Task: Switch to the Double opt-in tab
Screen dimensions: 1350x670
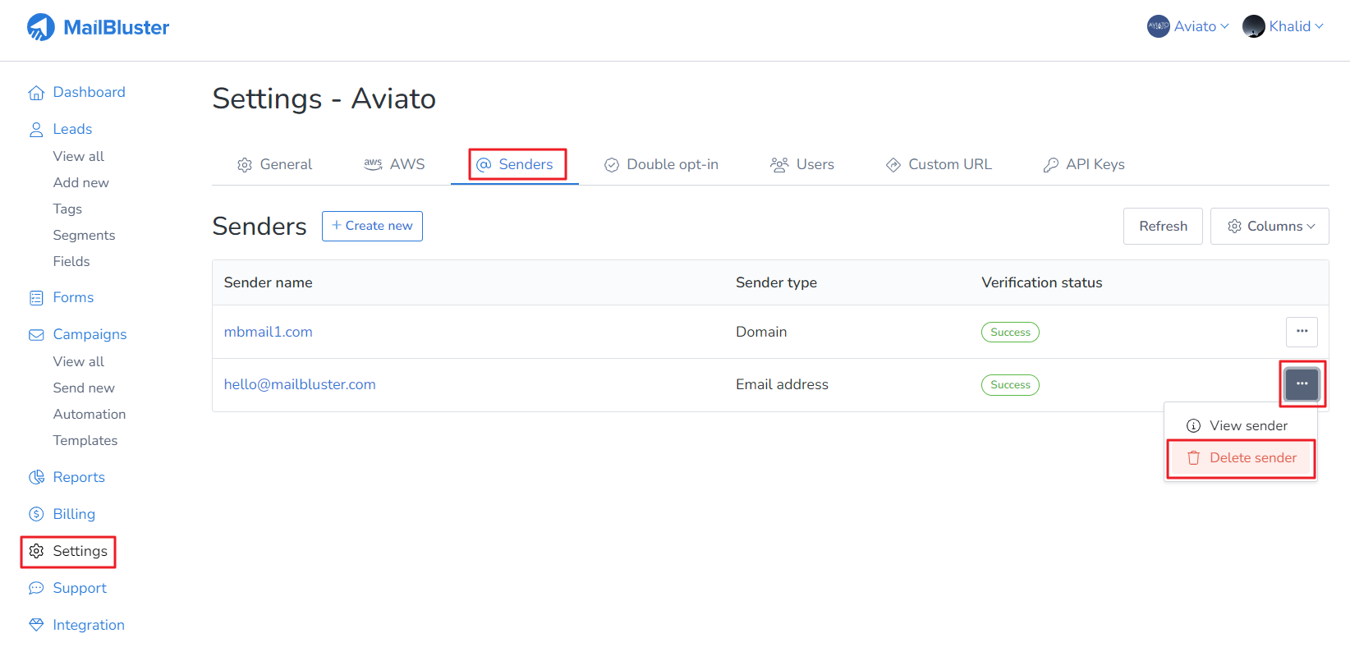Action: point(661,165)
